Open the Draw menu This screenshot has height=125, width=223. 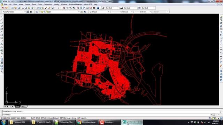tap(40, 5)
